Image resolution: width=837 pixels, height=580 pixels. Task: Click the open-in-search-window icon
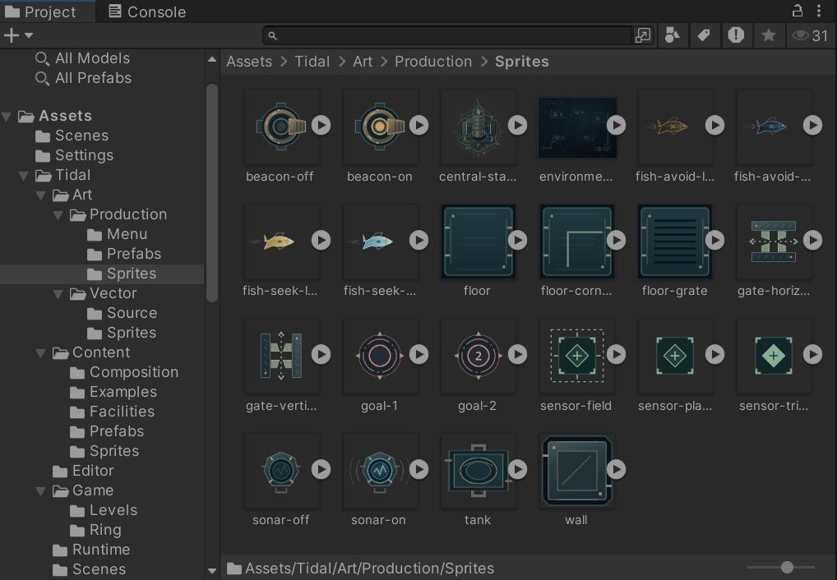pyautogui.click(x=643, y=35)
